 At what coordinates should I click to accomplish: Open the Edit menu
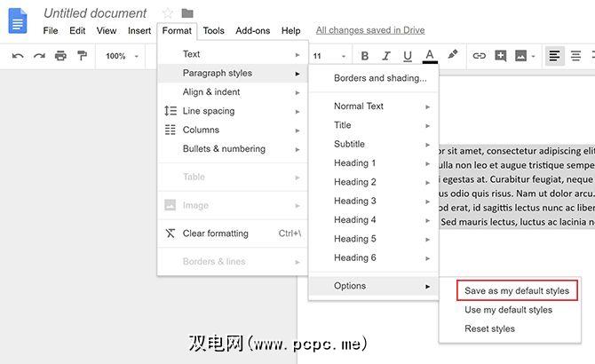pos(77,30)
